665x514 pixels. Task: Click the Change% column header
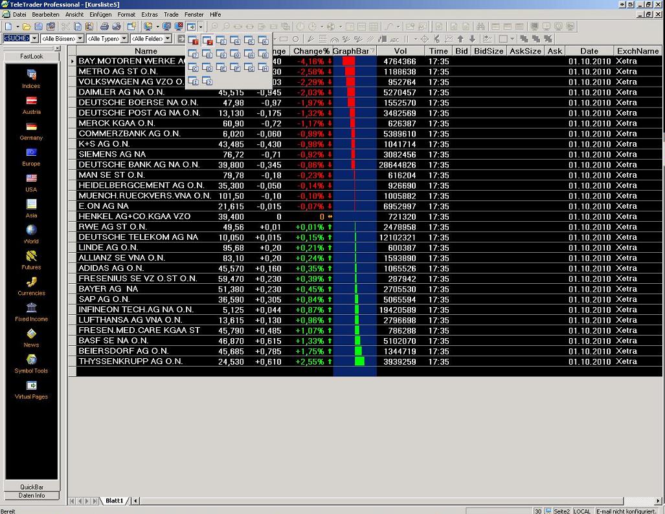[x=311, y=51]
